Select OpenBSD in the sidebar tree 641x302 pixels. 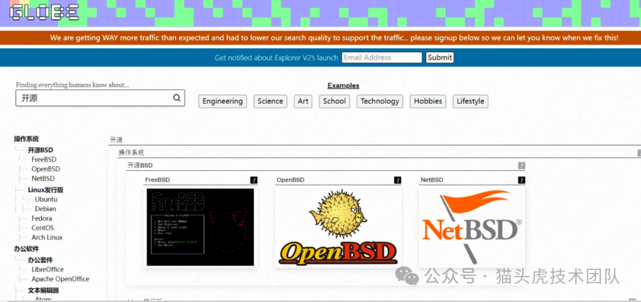pyautogui.click(x=46, y=169)
